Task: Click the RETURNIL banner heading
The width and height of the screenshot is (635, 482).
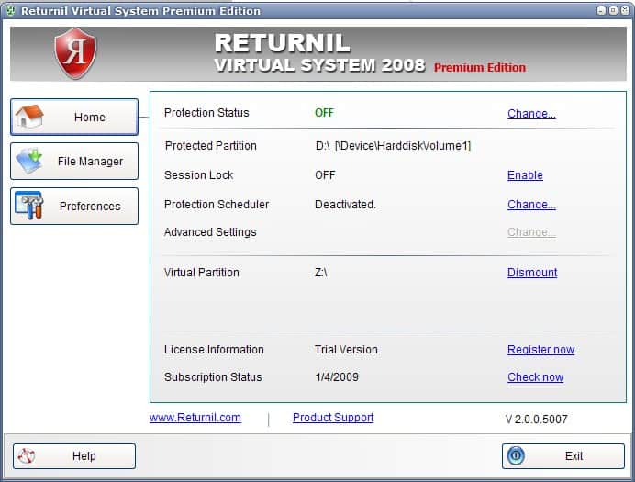Action: (x=283, y=43)
